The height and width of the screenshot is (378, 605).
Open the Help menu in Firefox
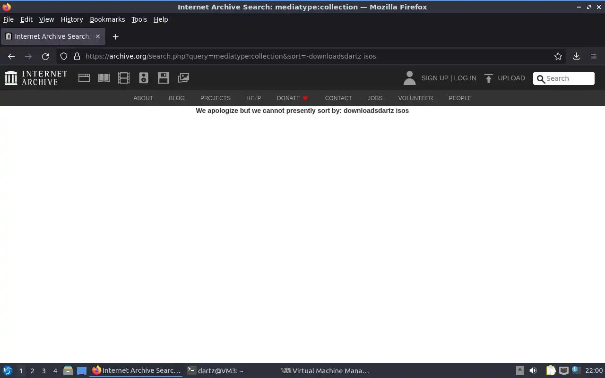click(161, 19)
